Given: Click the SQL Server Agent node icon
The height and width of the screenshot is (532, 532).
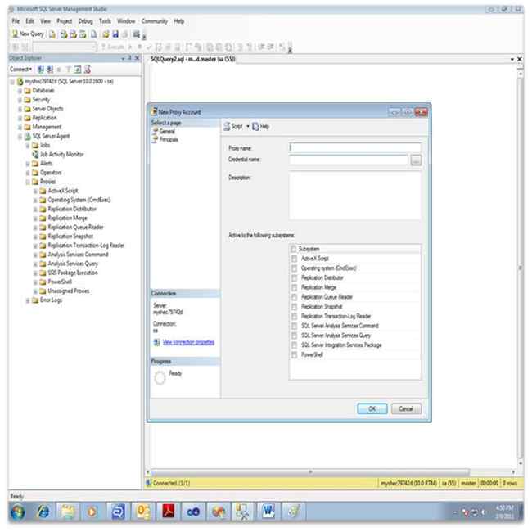Looking at the screenshot, I should click(28, 136).
